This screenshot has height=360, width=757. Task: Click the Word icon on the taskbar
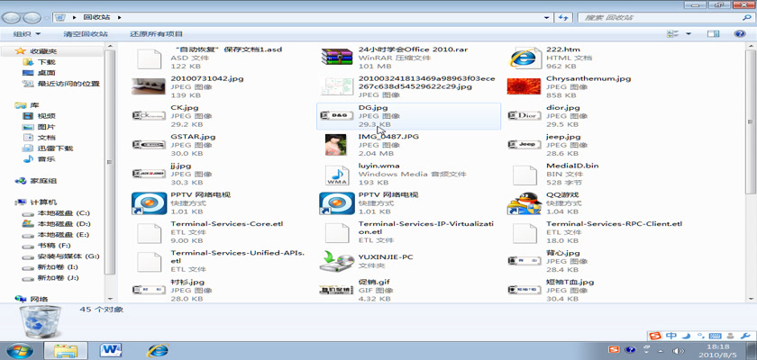click(112, 349)
